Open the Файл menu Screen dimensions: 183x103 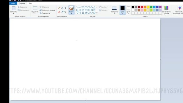tap(13, 3)
